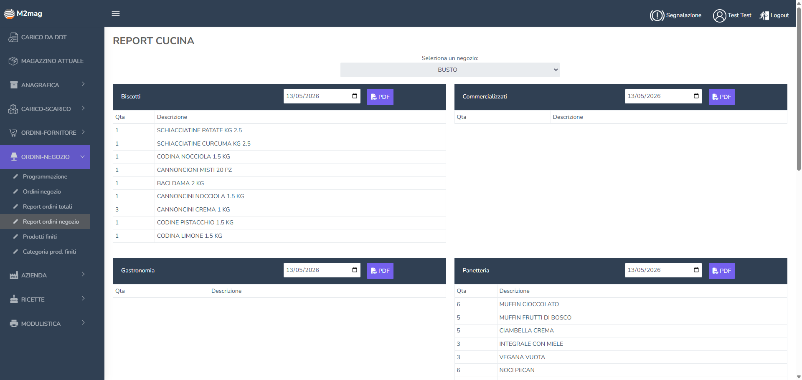Open calendar picker icon in Gastronomia date field
This screenshot has height=380, width=802.
pyautogui.click(x=355, y=270)
